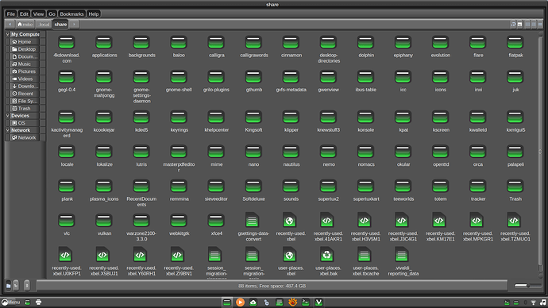The width and height of the screenshot is (548, 308).
Task: Hide the sidebar with bottom-left button
Action: coord(26,286)
